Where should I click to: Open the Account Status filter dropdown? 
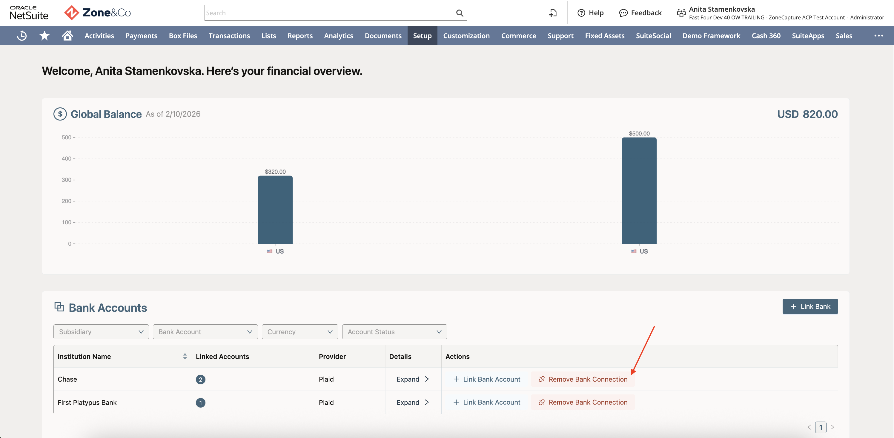pos(394,332)
